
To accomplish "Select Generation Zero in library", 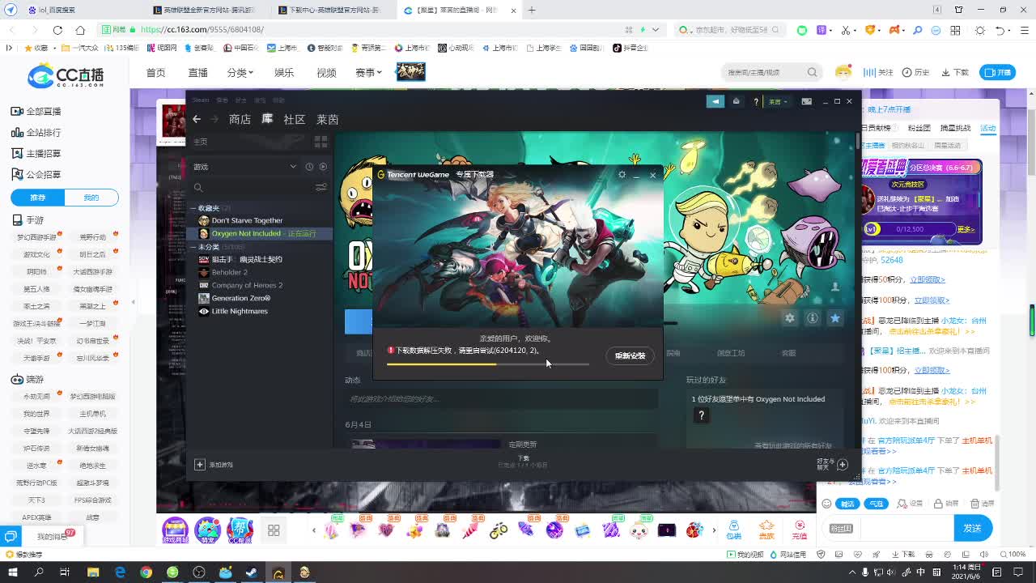I will click(240, 298).
